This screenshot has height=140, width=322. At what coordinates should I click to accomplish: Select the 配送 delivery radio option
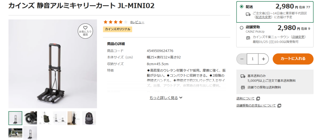tap(241, 7)
